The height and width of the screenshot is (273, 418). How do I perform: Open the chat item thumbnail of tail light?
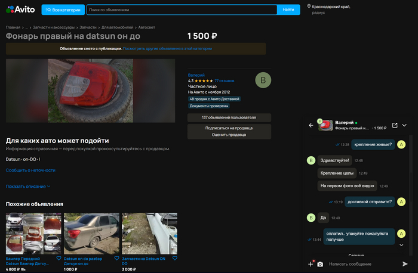(325, 125)
